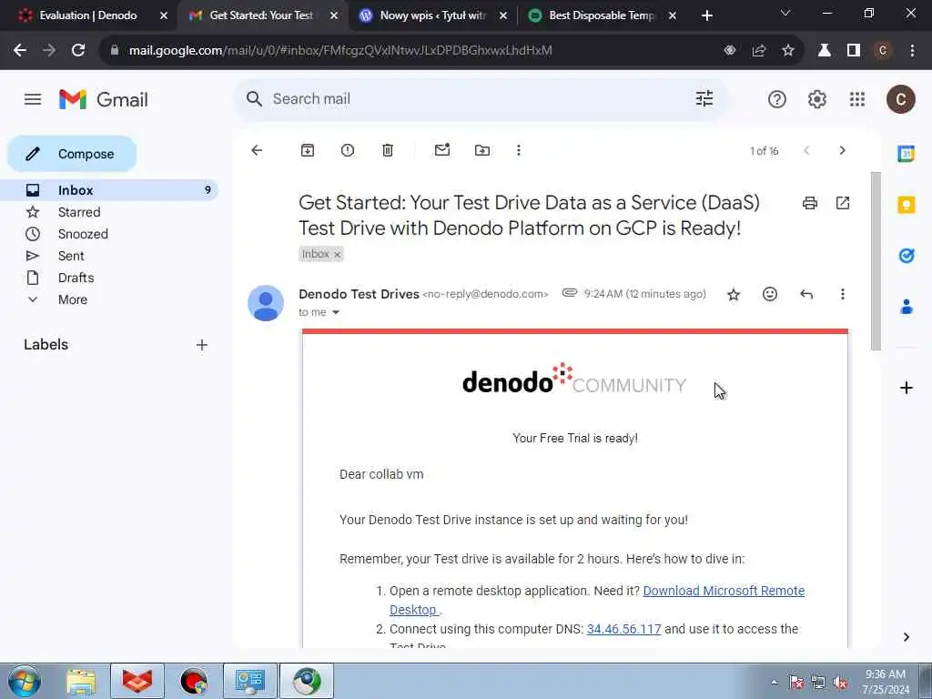Compose a new email
This screenshot has height=699, width=932.
click(72, 154)
